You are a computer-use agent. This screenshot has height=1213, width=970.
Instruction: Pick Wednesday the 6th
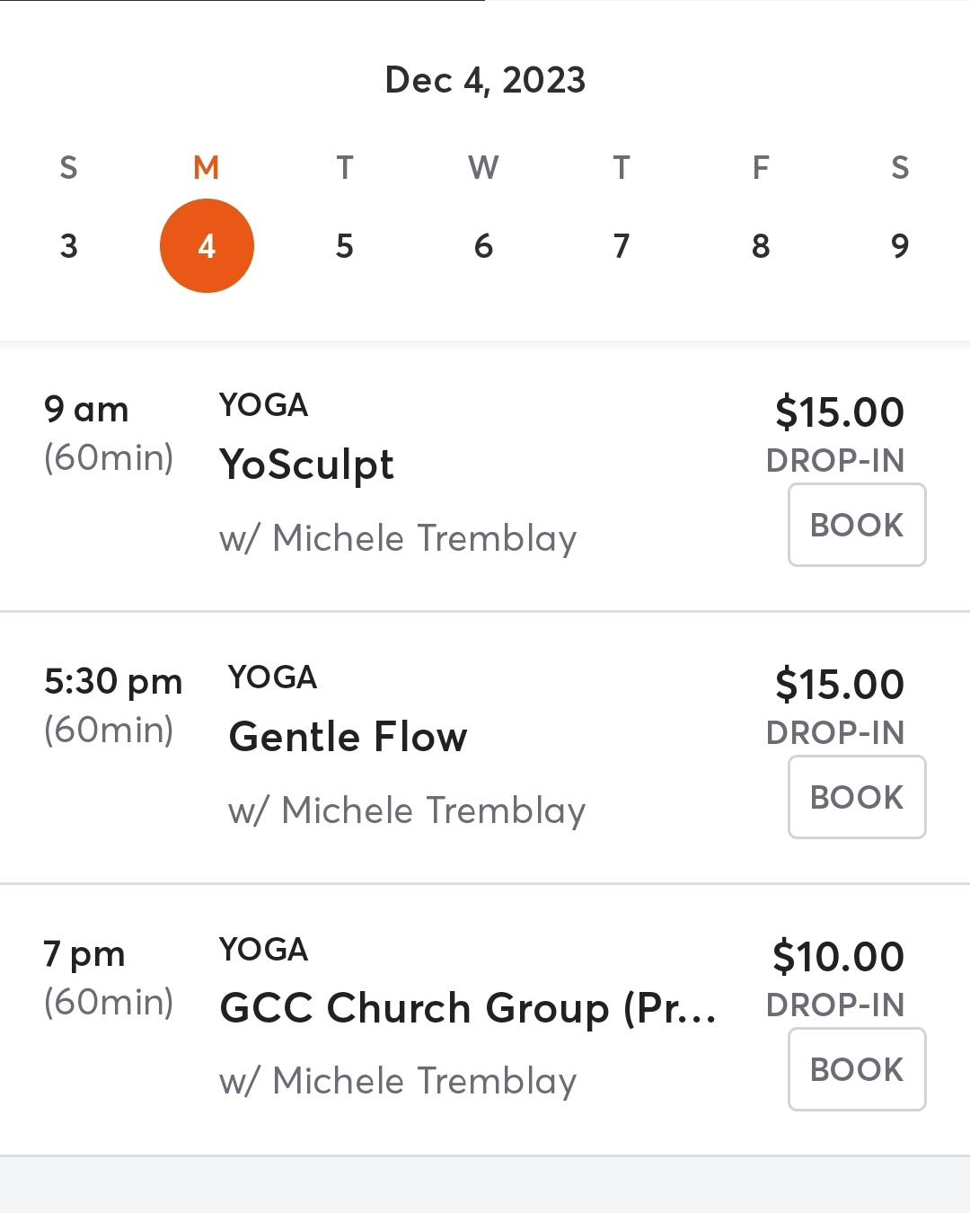[x=483, y=245]
